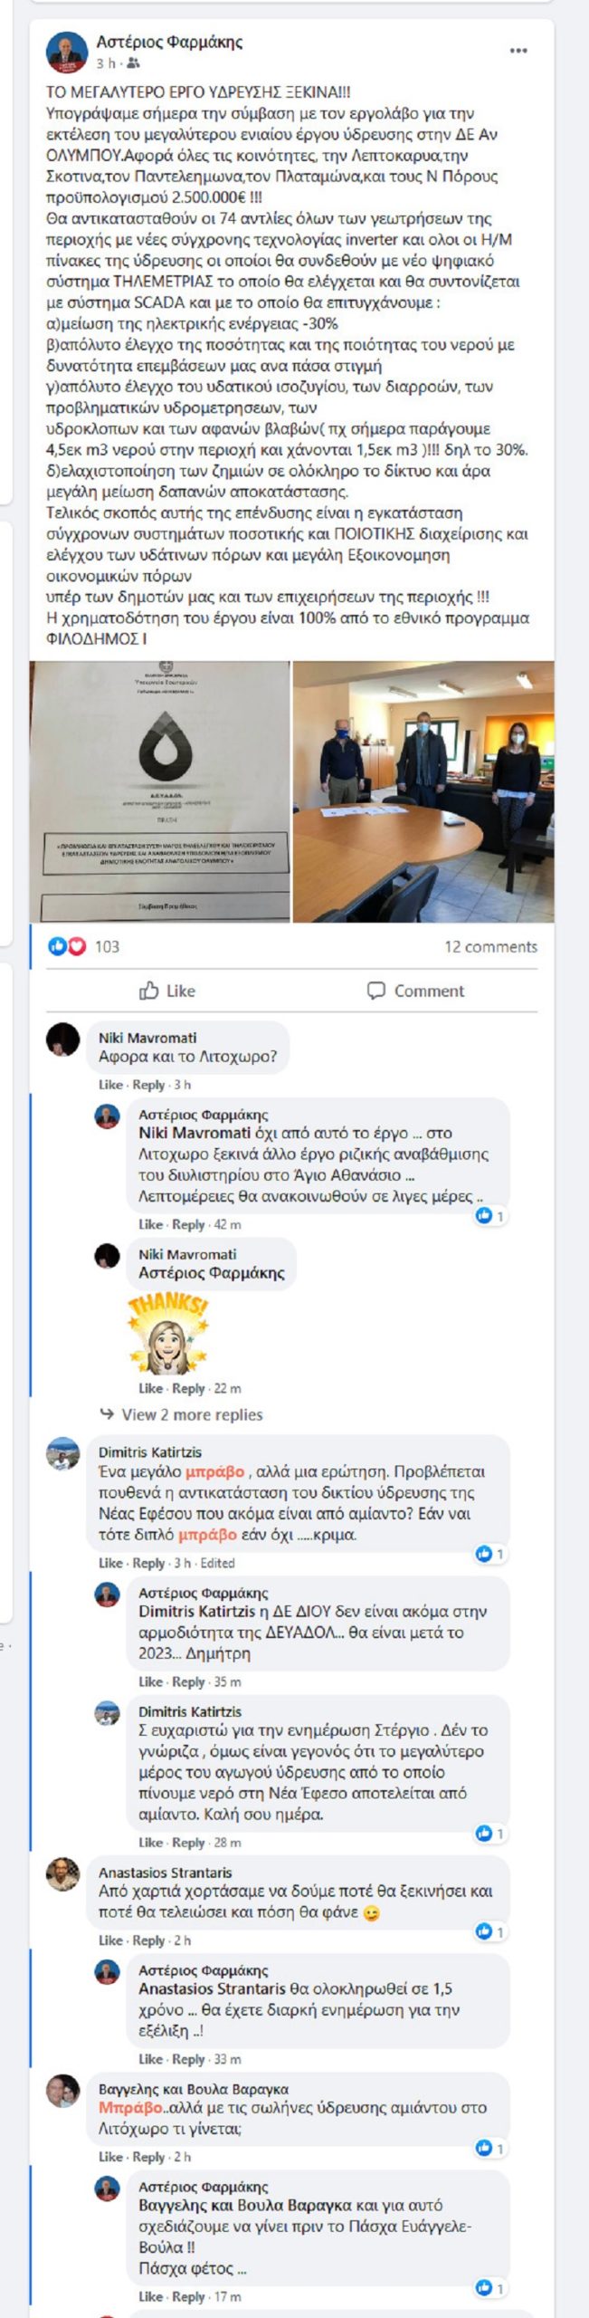Open Αστέριος Φαρμάκης profile name at top
Screen dimensions: 589x2318
click(x=169, y=42)
